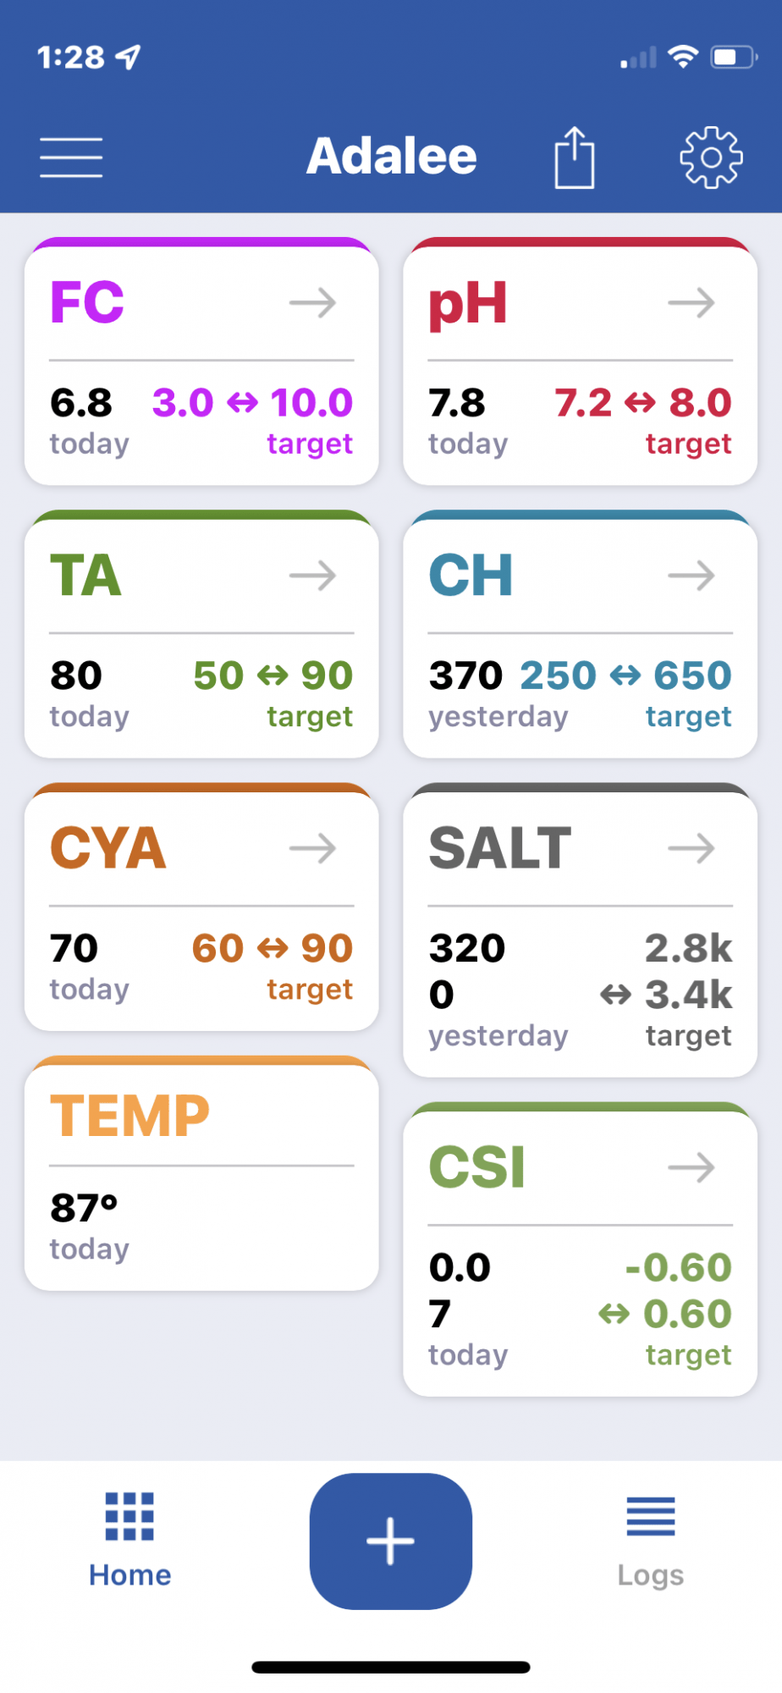This screenshot has height=1693, width=782.
Task: Tap the pH card arrow
Action: tap(691, 302)
